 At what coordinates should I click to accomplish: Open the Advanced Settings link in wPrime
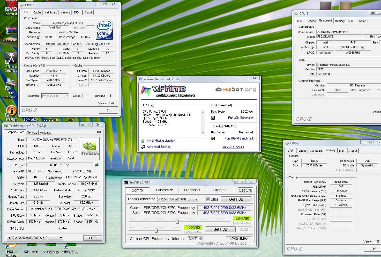coord(159,147)
